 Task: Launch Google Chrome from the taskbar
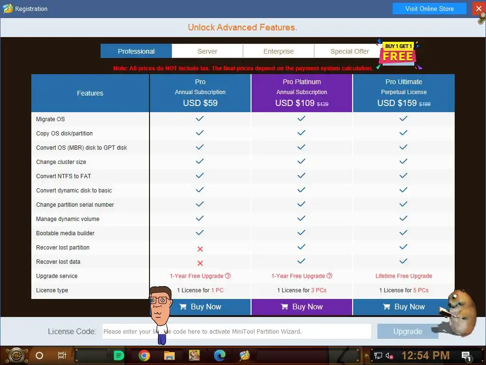(x=144, y=355)
